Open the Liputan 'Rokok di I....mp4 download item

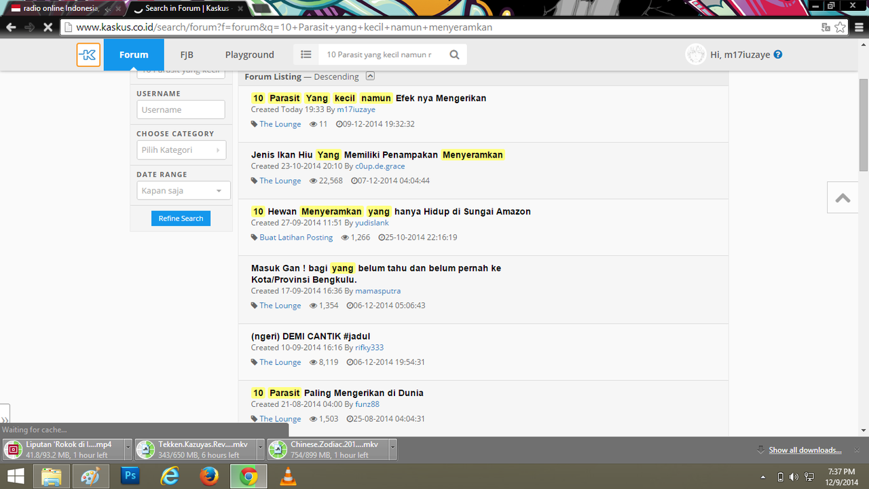64,450
